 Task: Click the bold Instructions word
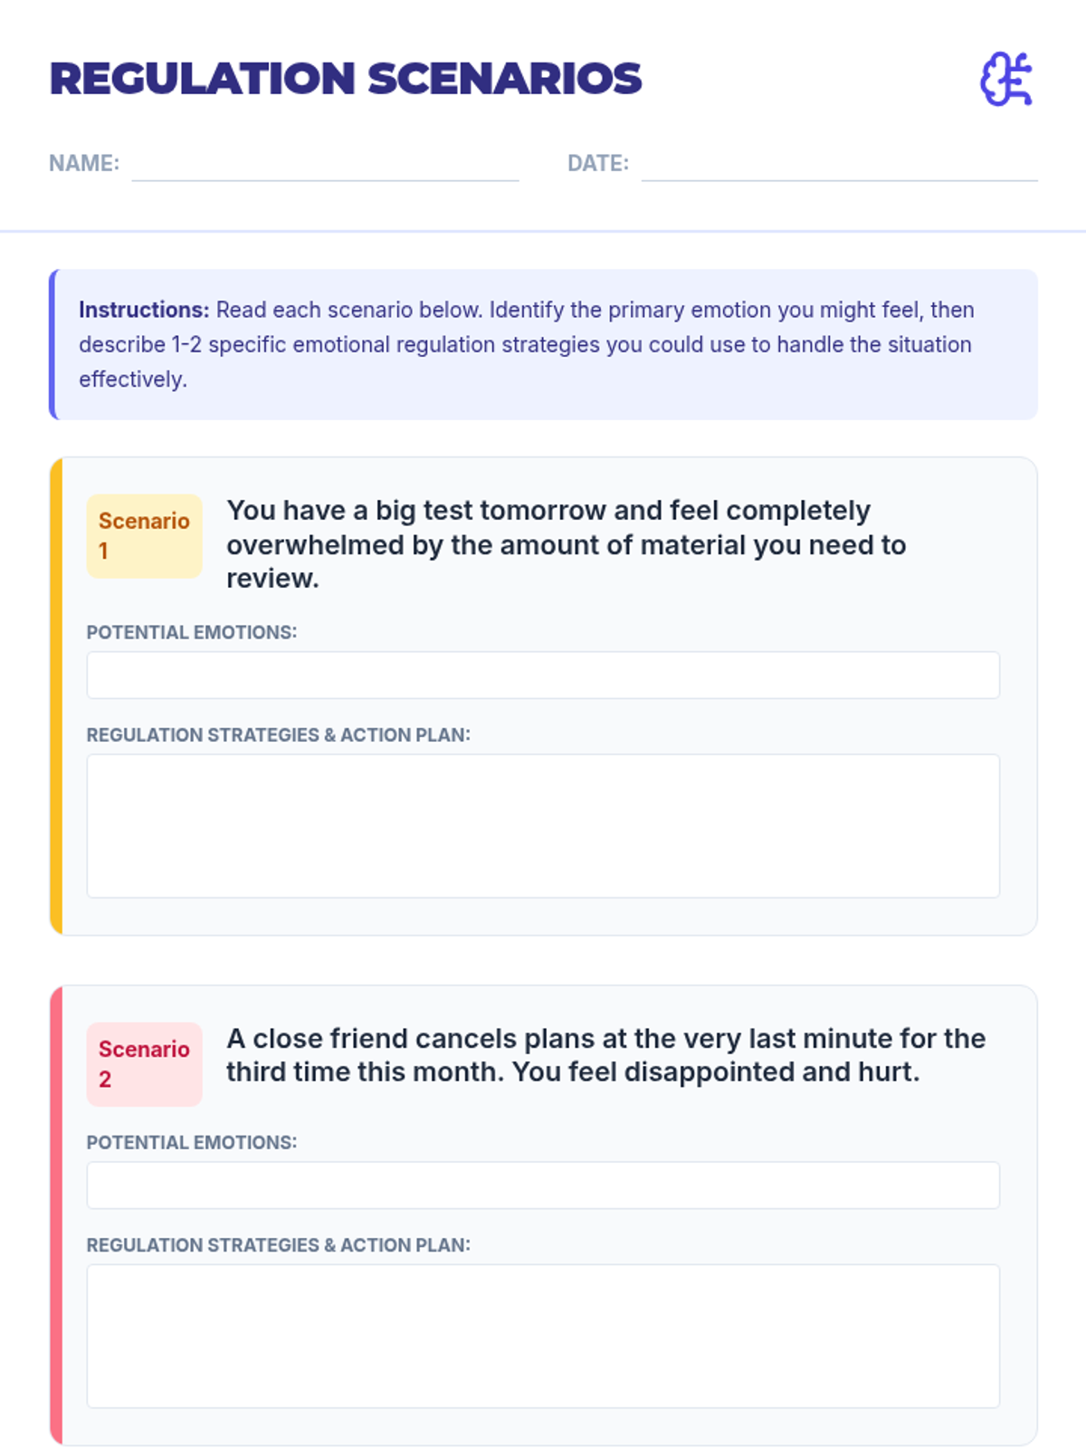(x=144, y=310)
